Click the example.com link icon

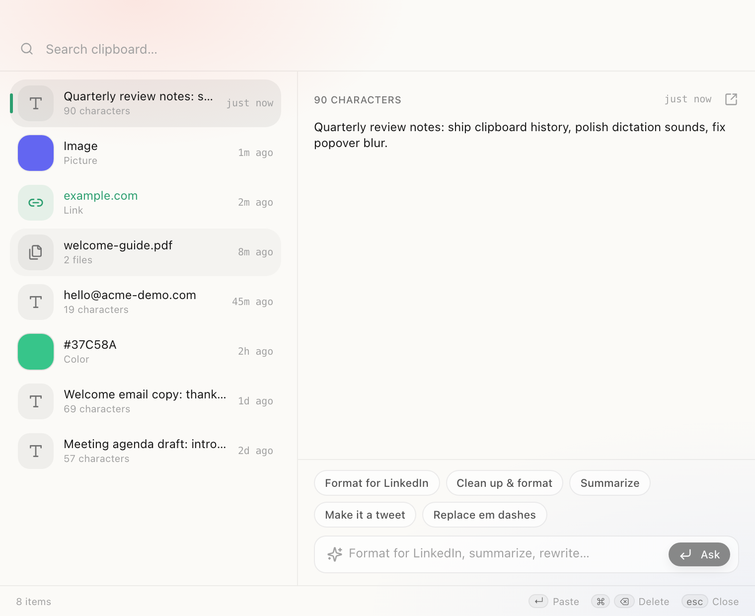[36, 203]
